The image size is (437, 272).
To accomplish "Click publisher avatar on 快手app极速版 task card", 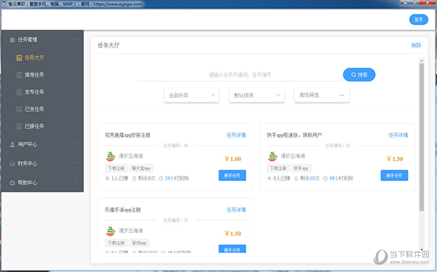I will [272, 156].
